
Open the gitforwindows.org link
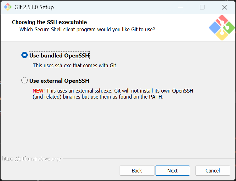[31, 159]
